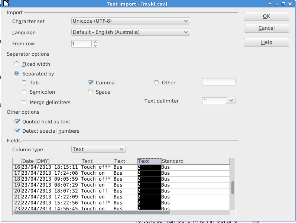Uncheck the Comma separator checkbox
The image size is (296, 223).
pyautogui.click(x=91, y=83)
